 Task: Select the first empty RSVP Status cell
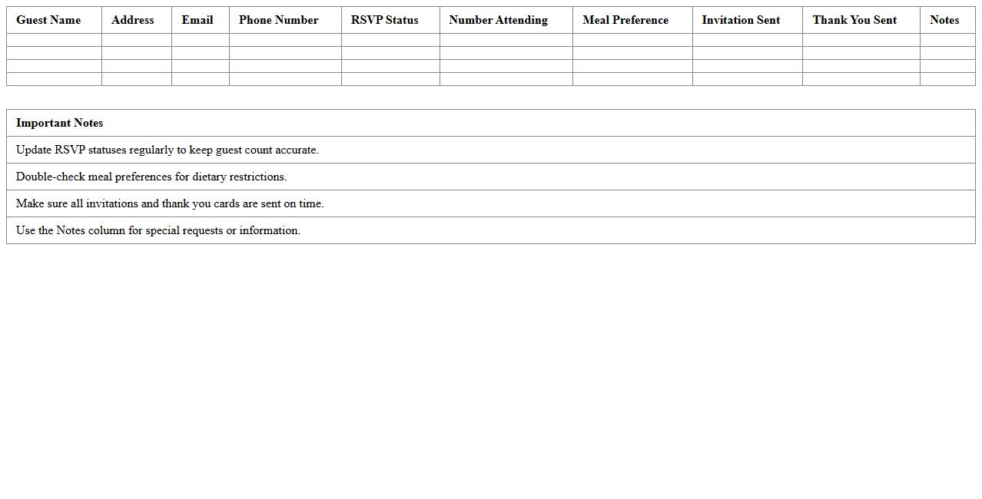(390, 39)
